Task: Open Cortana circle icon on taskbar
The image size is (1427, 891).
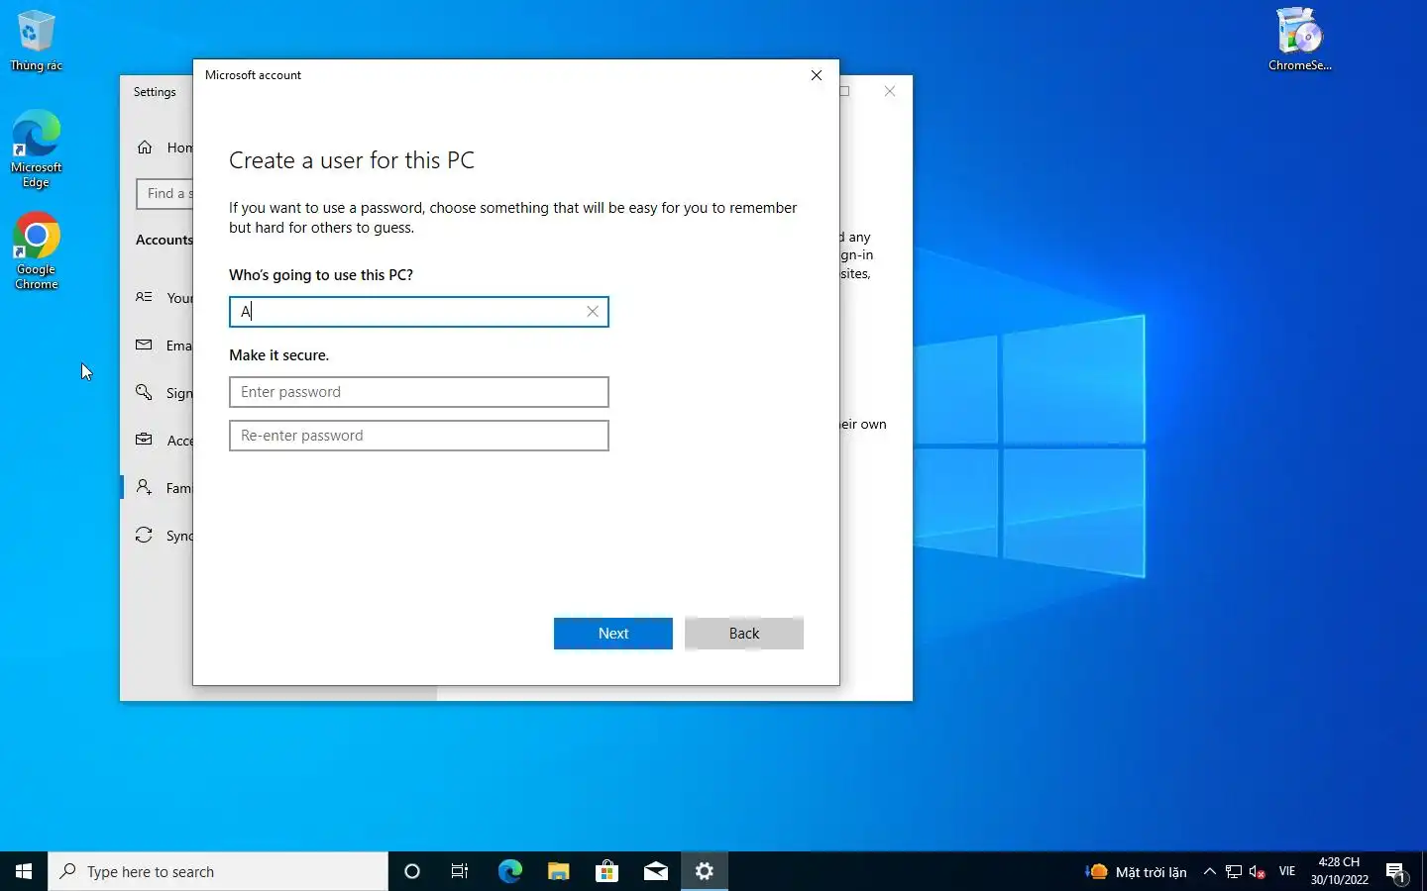Action: pos(412,871)
